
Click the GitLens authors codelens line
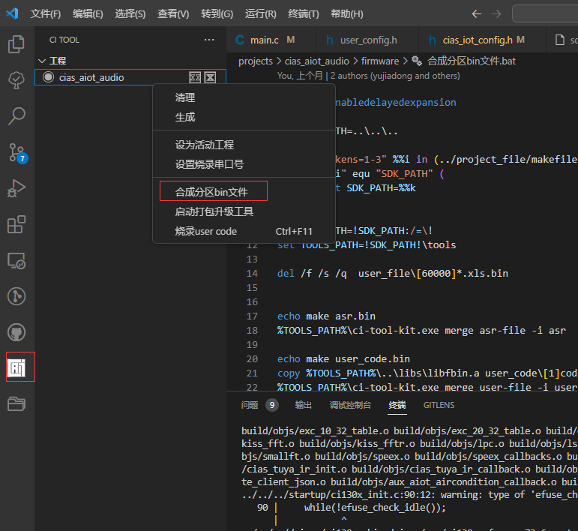click(x=369, y=76)
